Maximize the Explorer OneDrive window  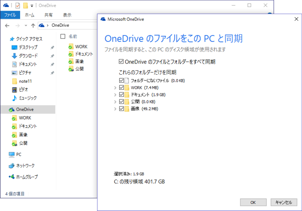tap(250, 5)
